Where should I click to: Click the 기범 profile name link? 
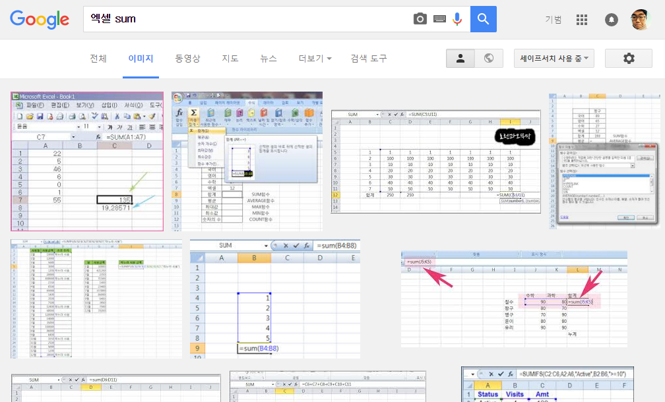click(x=553, y=20)
